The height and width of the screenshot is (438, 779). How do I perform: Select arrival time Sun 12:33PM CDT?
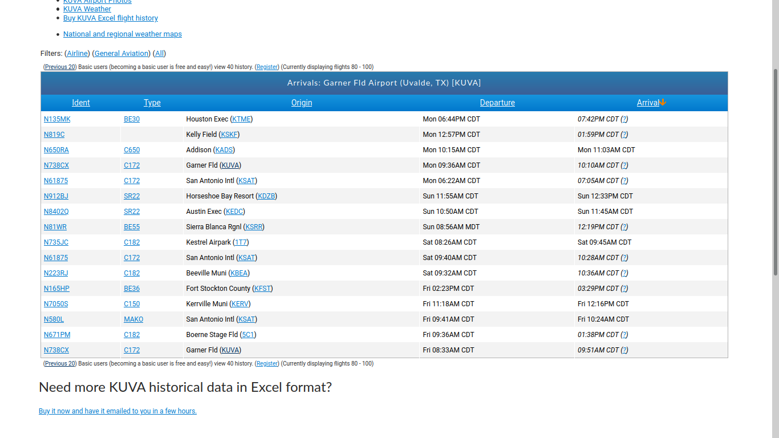tap(605, 196)
